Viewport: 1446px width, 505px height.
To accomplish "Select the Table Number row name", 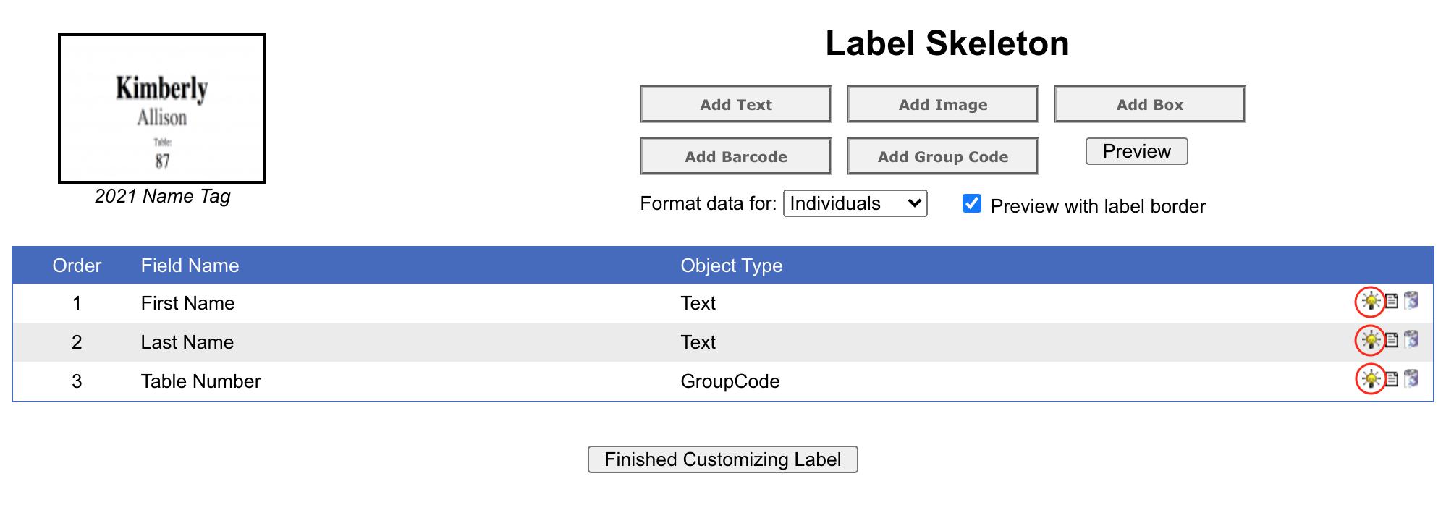I will click(200, 382).
